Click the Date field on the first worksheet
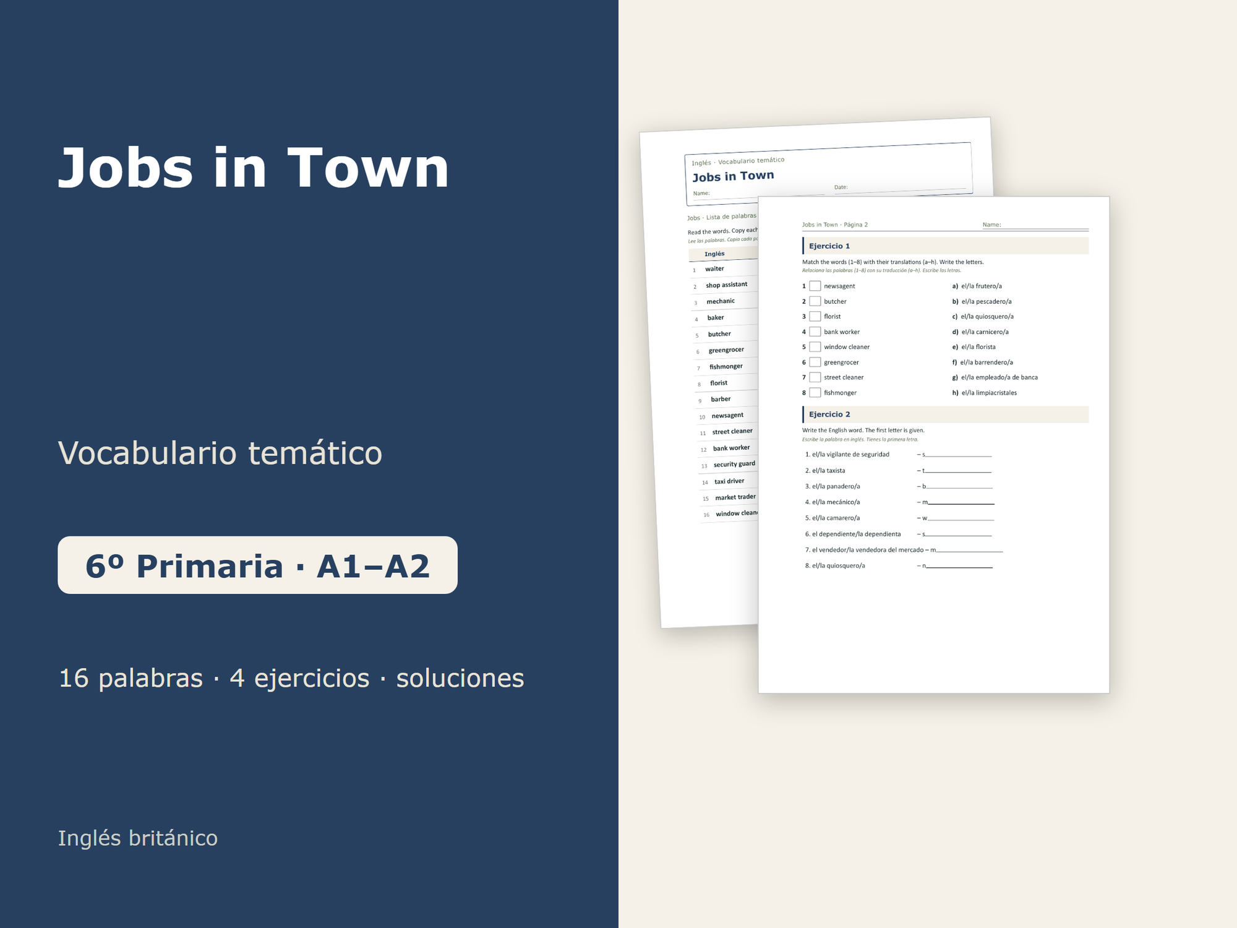 tap(900, 188)
